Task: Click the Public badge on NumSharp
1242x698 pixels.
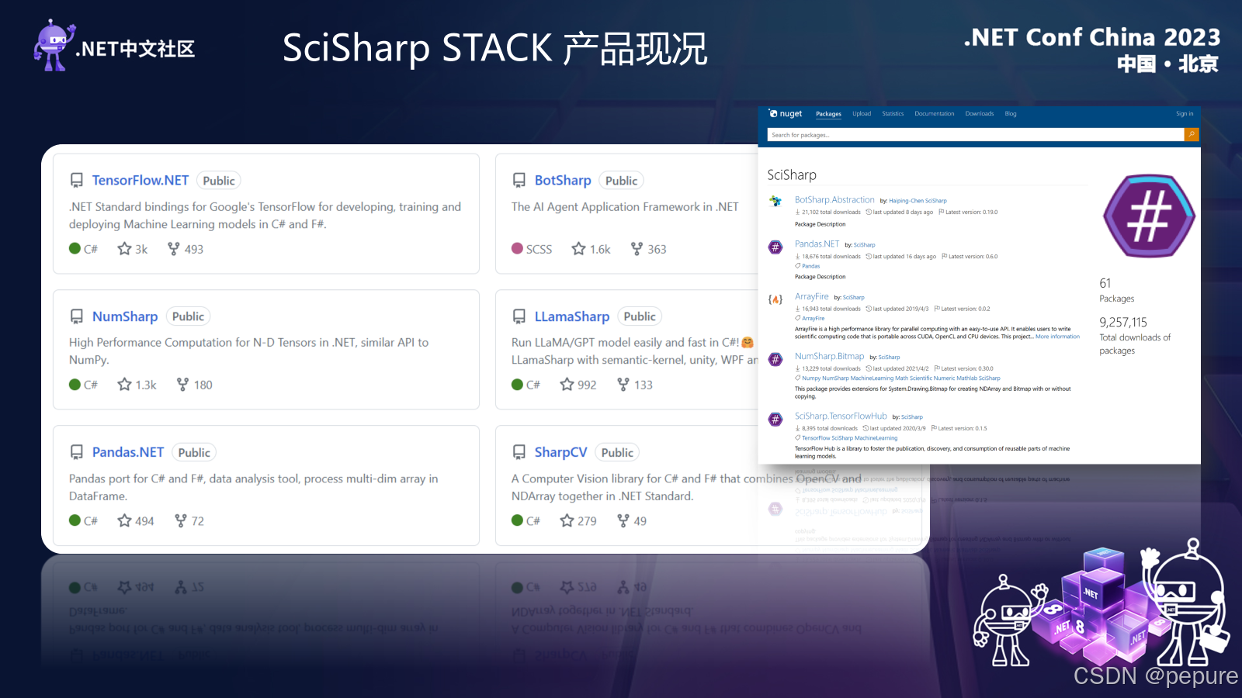Action: [188, 316]
